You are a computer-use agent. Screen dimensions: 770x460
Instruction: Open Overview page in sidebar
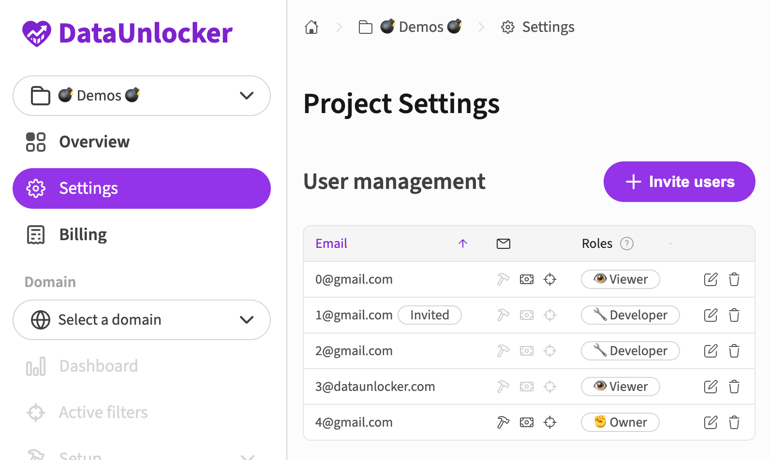pyautogui.click(x=142, y=142)
